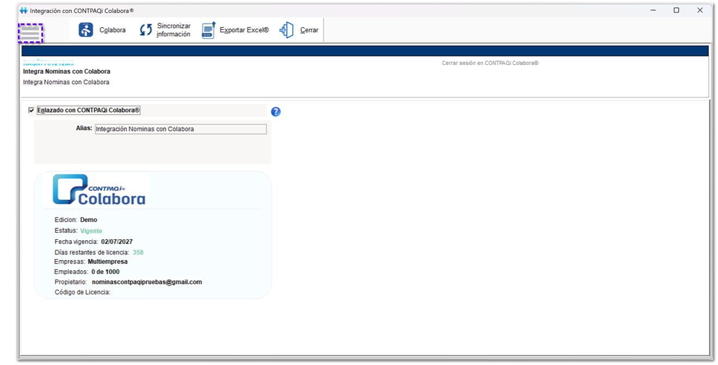
Task: Select the Estatus value Vigente
Action: click(x=91, y=231)
